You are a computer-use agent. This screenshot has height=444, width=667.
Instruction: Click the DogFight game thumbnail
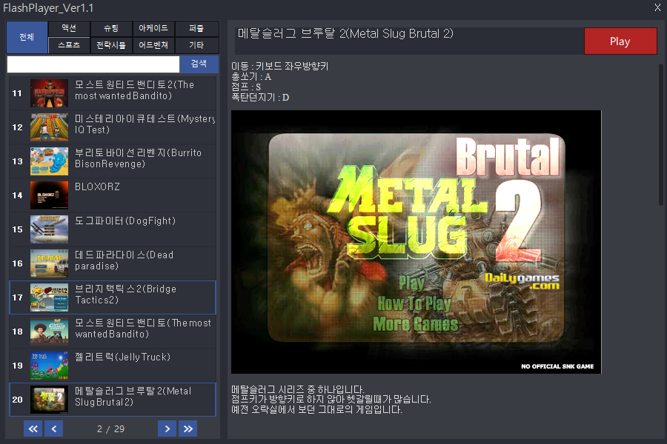(x=50, y=229)
